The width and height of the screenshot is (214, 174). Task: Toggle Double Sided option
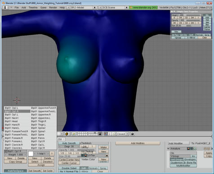point(69,168)
